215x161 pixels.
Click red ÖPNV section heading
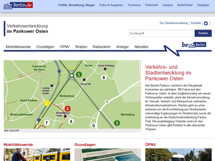click(x=150, y=144)
